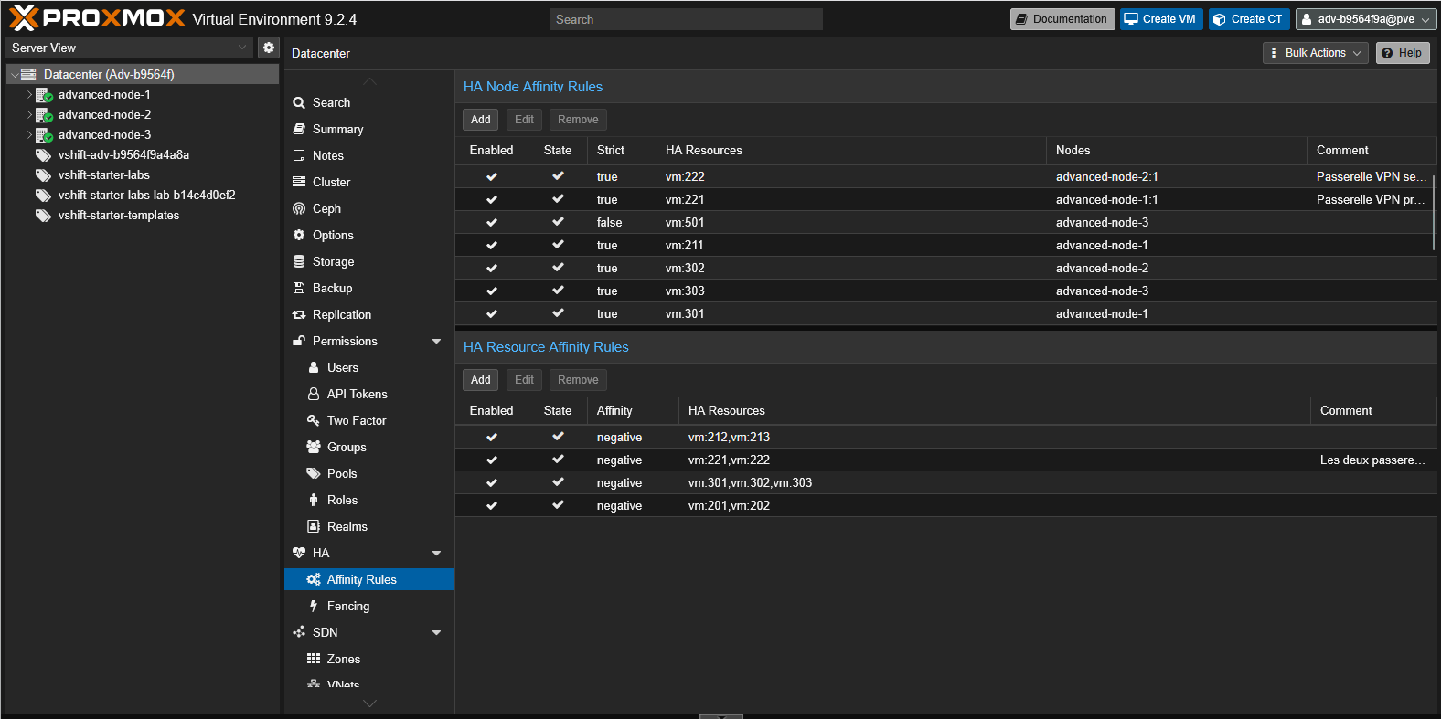Viewport: 1441px width, 719px height.
Task: Click the Fencing bolt icon
Action: click(x=314, y=607)
